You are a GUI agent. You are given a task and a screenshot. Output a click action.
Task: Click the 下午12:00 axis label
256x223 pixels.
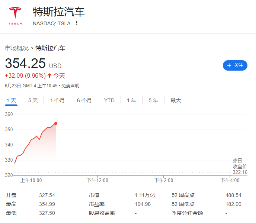pos(97,180)
